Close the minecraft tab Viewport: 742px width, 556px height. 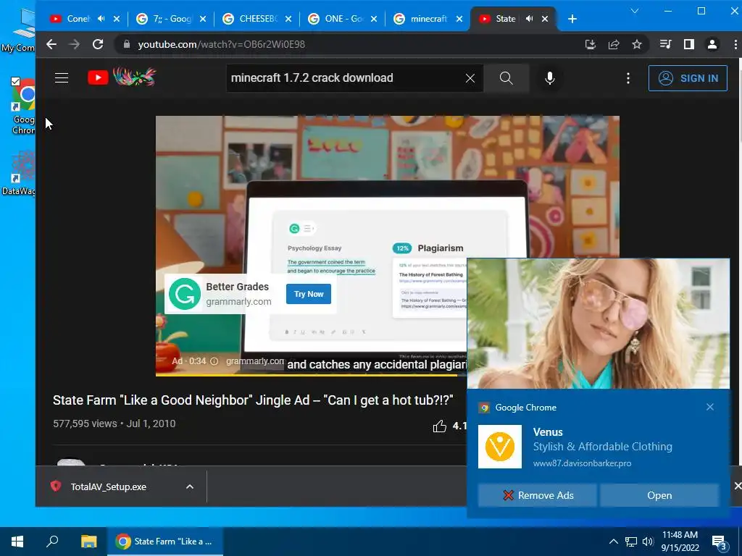[x=459, y=19]
